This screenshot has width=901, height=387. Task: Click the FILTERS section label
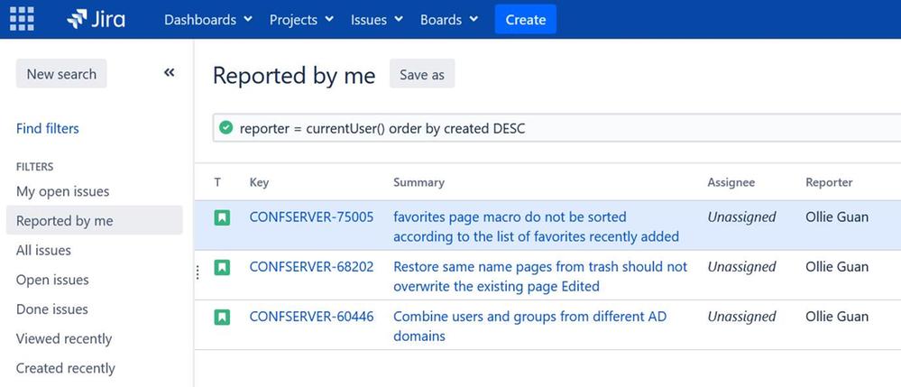tap(34, 167)
